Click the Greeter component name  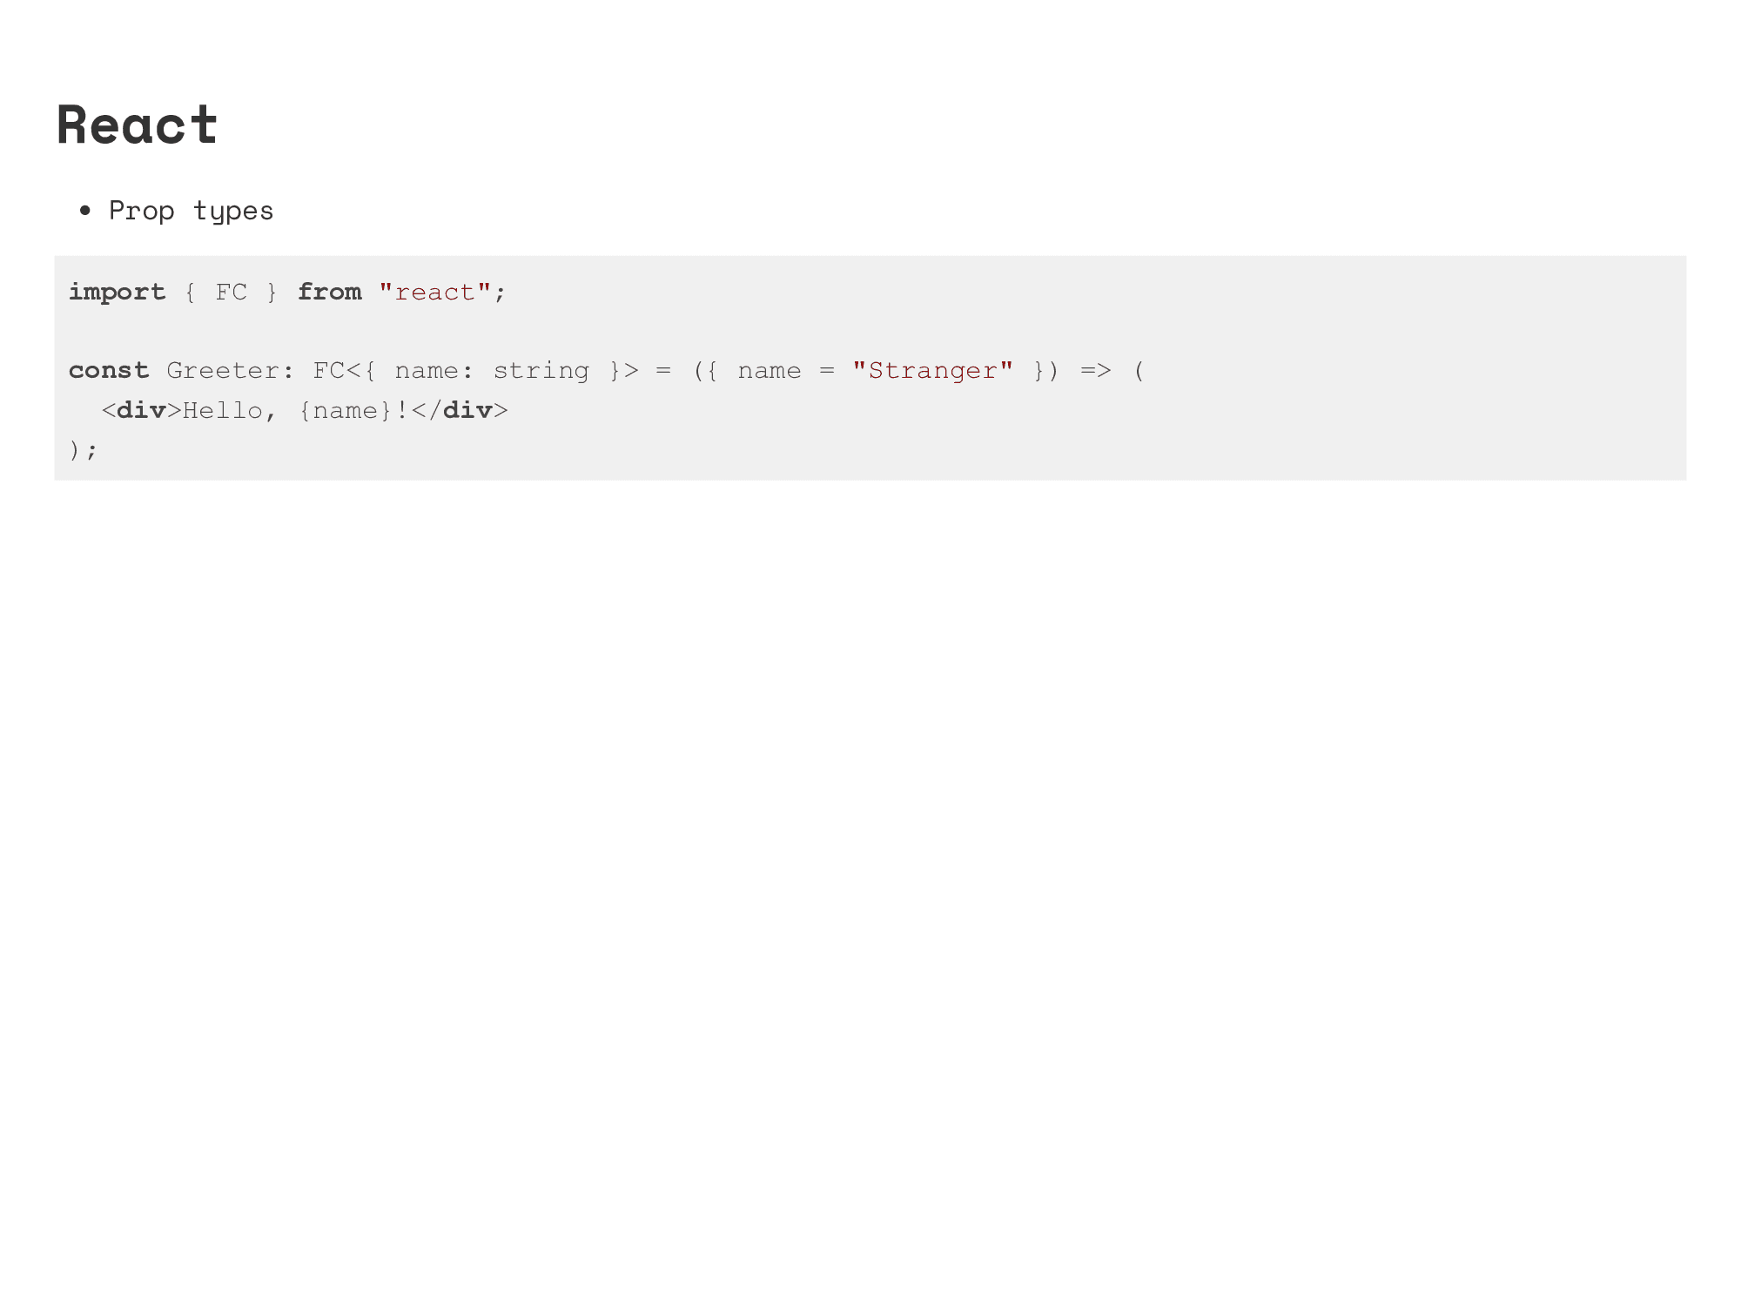point(223,370)
